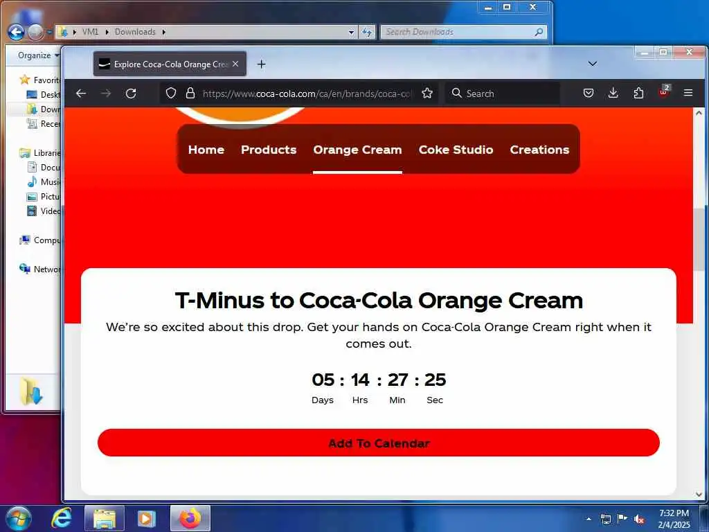Viewport: 709px width, 532px height.
Task: Open a new tab with the plus button
Action: pos(261,64)
